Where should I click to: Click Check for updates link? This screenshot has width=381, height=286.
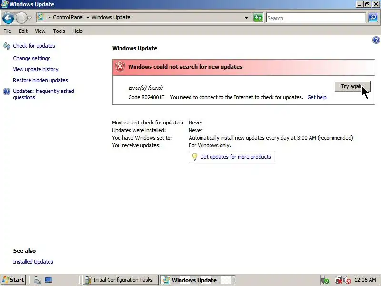click(x=34, y=46)
